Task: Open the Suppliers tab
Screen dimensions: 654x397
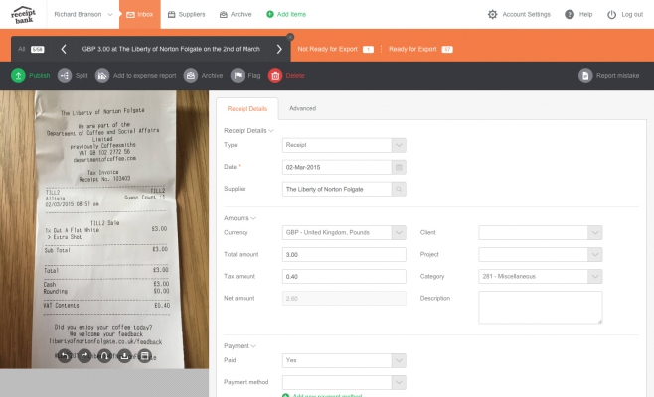Action: (x=187, y=14)
